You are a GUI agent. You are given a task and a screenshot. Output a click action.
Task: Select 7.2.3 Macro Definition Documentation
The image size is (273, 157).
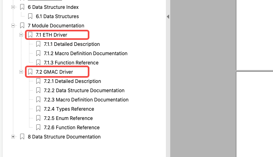tap(86, 99)
